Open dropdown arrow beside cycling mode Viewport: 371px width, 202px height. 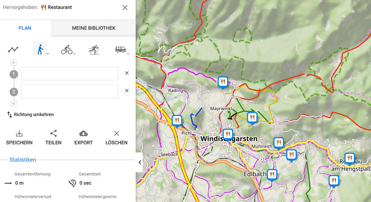point(75,54)
